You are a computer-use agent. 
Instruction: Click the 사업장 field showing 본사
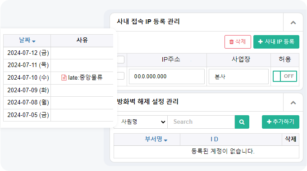238,76
